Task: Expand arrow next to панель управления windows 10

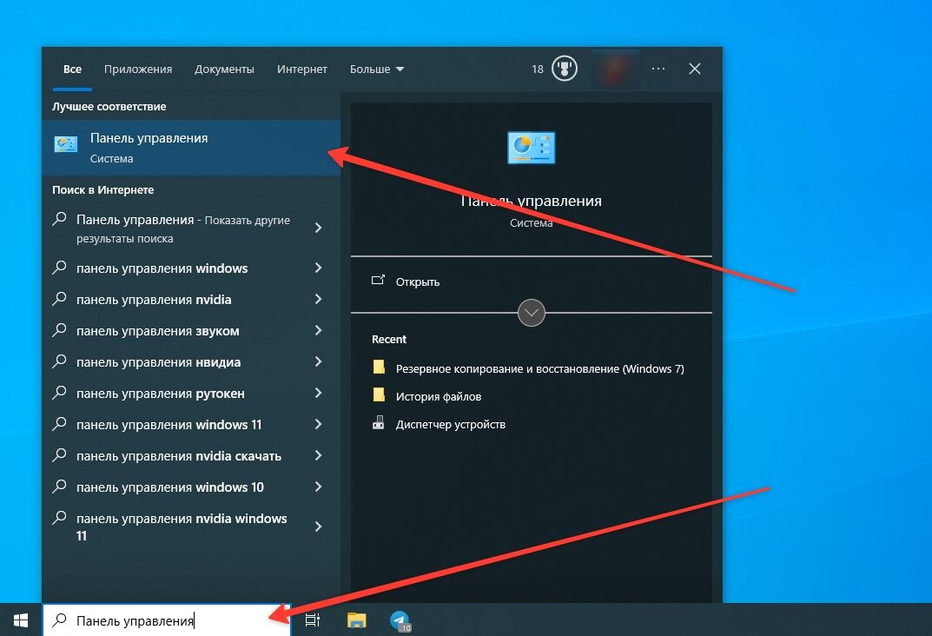Action: (x=318, y=487)
